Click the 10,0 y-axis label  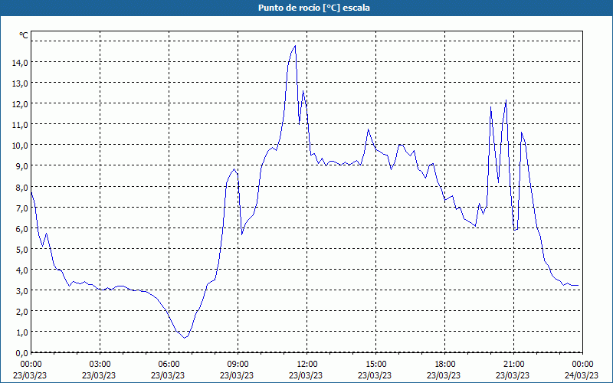[x=20, y=145]
